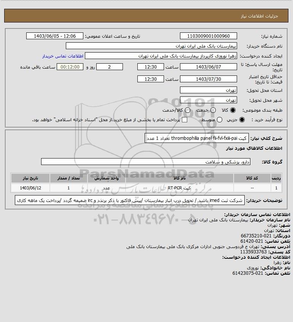Click the اطلاعات کالاهای مورد نیاز heading
The height and width of the screenshot is (322, 293).
(254, 148)
